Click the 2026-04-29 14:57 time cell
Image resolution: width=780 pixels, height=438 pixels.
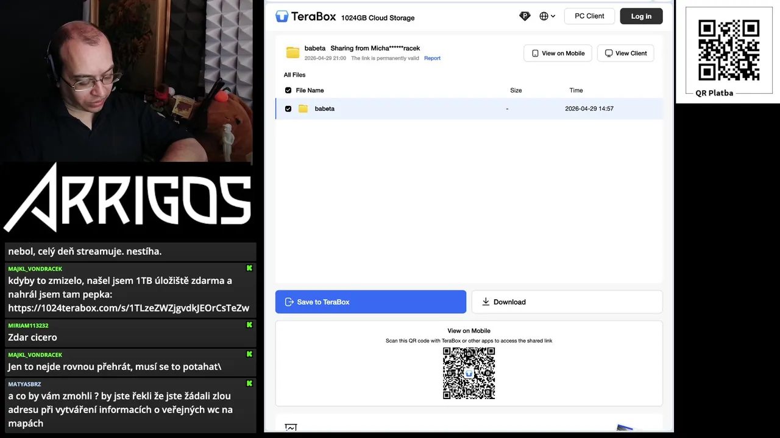[x=589, y=109]
